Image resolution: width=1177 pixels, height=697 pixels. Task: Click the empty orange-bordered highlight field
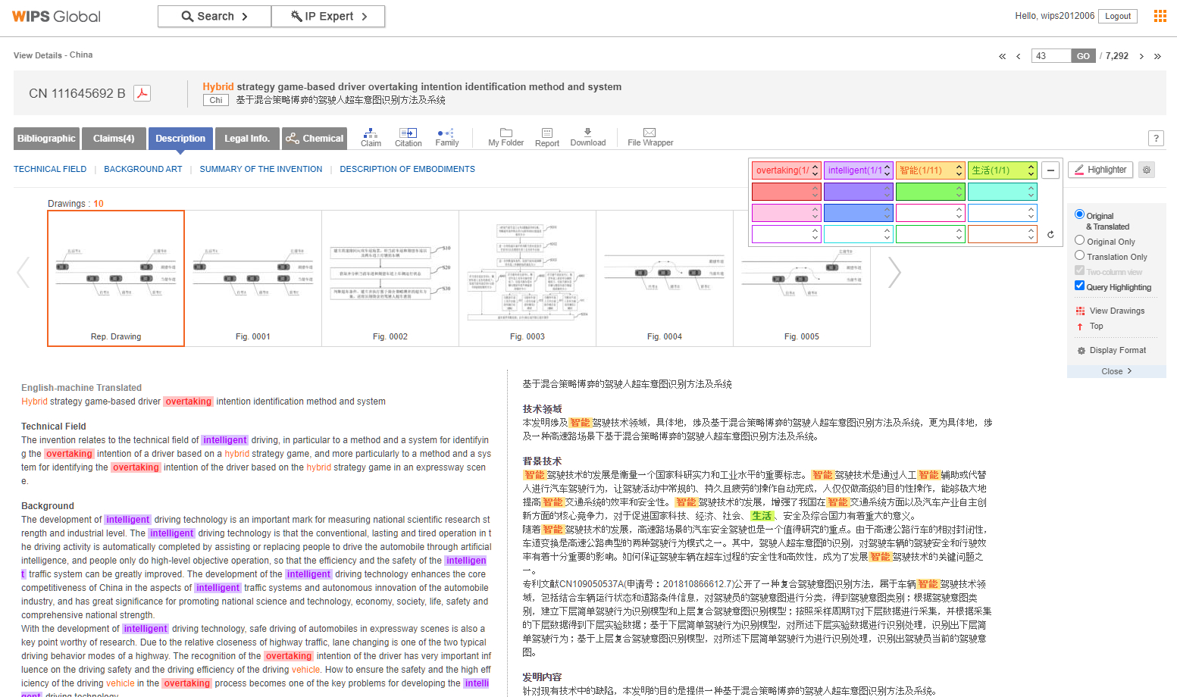pos(1002,234)
